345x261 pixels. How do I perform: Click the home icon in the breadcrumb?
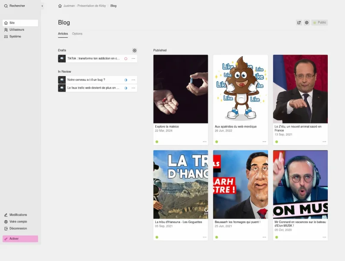[x=60, y=6]
